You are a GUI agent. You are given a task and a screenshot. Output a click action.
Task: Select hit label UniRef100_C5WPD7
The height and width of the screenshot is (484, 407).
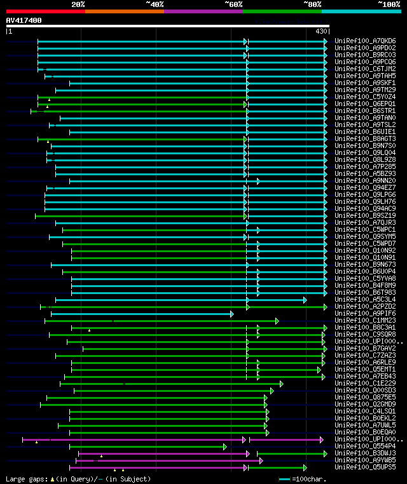365,243
